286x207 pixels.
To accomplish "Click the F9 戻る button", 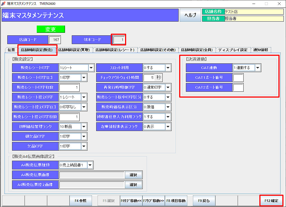I will click(x=204, y=201).
